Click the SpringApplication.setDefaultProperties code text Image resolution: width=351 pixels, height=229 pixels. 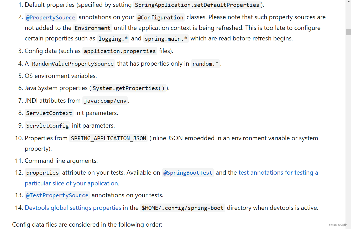[x=197, y=5]
